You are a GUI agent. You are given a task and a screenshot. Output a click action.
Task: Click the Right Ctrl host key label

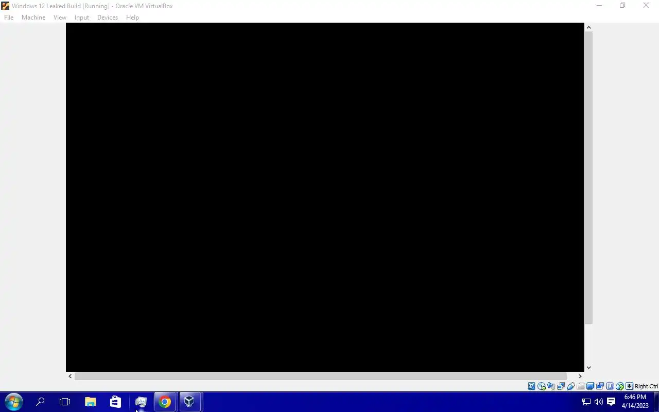tap(646, 386)
